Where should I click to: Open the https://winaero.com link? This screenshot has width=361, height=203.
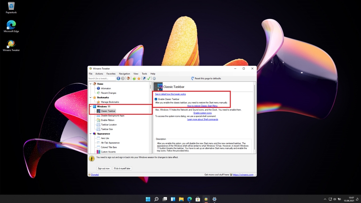pos(243,175)
